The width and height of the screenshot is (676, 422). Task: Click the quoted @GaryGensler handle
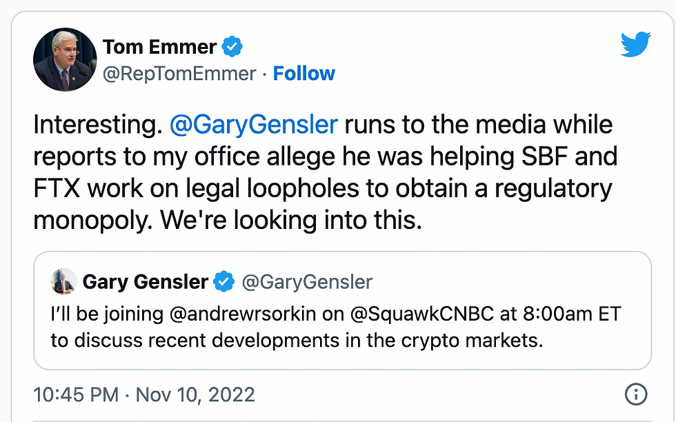[307, 282]
